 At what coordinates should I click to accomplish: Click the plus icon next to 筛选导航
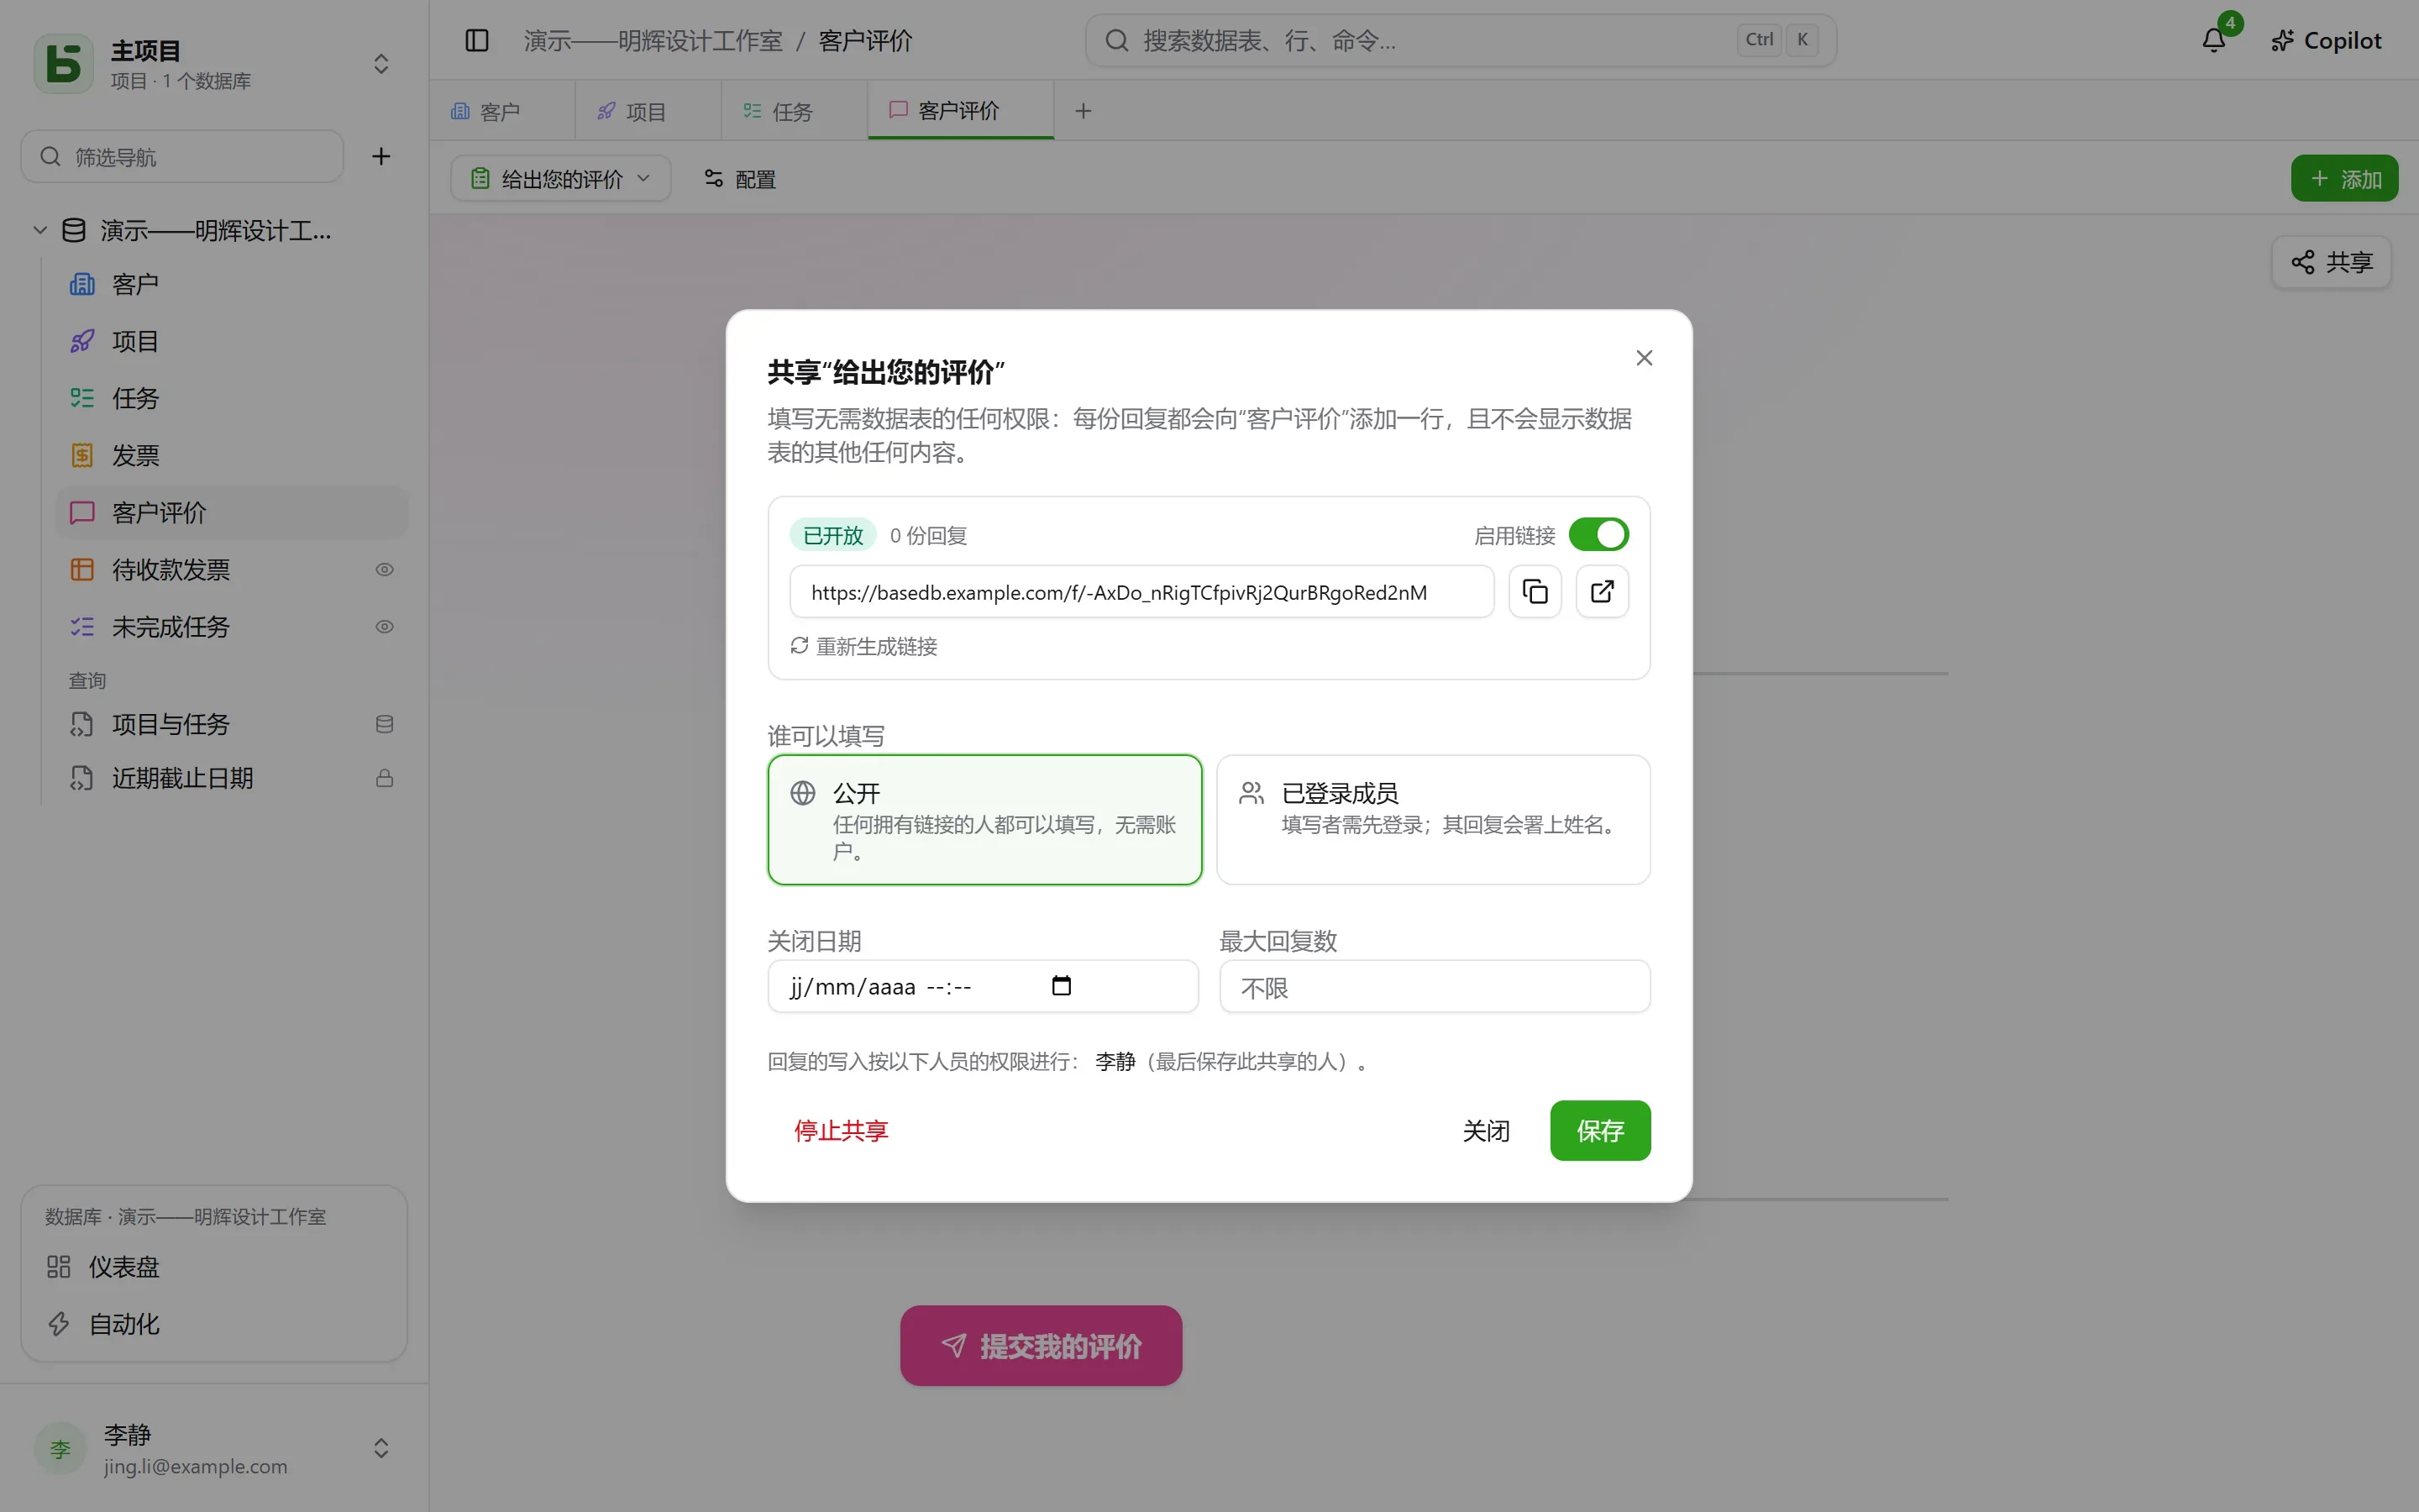pyautogui.click(x=380, y=156)
